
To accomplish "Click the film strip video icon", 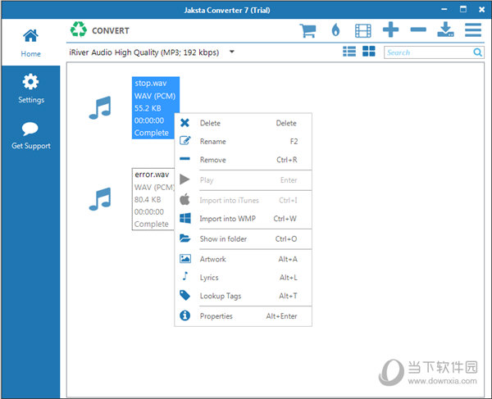I will click(362, 30).
